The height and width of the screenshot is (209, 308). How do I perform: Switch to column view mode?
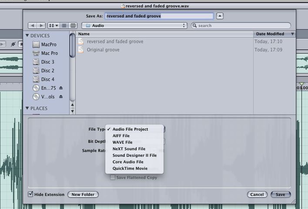coord(73,26)
